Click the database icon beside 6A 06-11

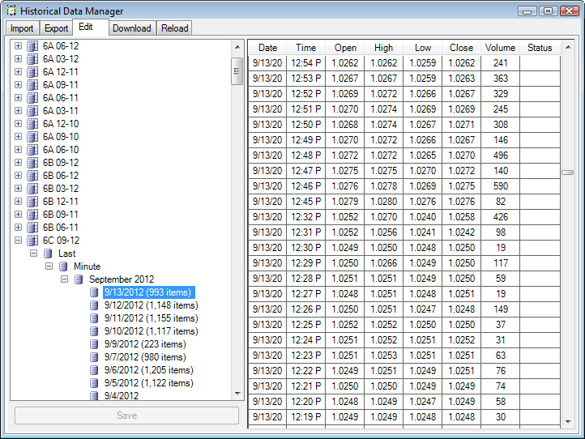(x=32, y=98)
